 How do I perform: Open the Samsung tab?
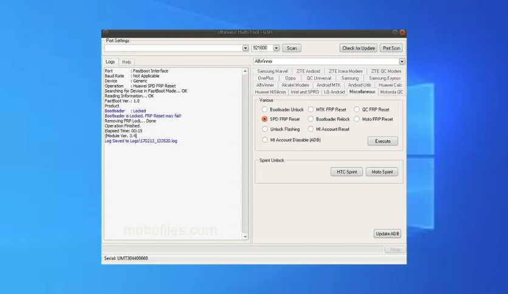pyautogui.click(x=350, y=78)
